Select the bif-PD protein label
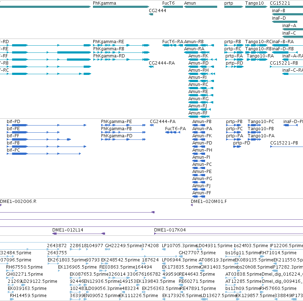The width and height of the screenshot is (303, 301). coord(13,122)
